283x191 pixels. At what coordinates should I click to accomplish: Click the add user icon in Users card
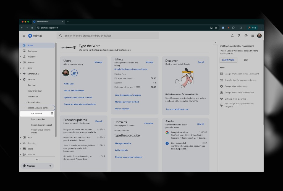point(74,73)
